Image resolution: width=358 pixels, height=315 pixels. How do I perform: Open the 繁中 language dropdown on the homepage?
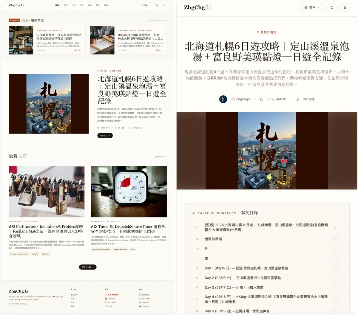pyautogui.click(x=146, y=5)
